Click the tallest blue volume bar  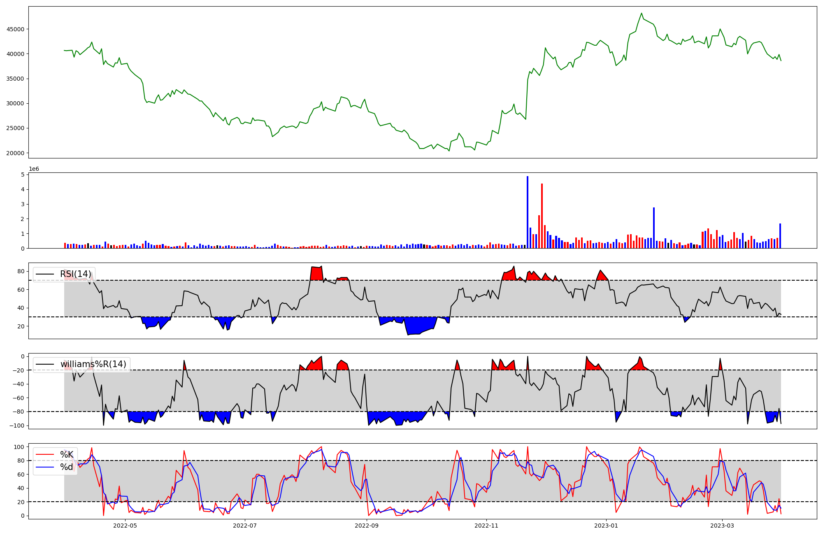(528, 212)
